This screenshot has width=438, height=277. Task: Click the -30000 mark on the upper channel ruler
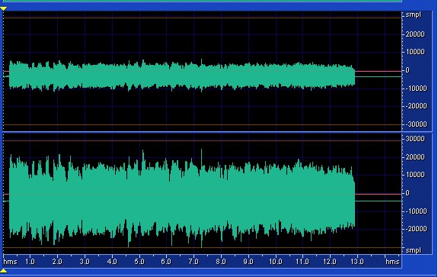416,124
